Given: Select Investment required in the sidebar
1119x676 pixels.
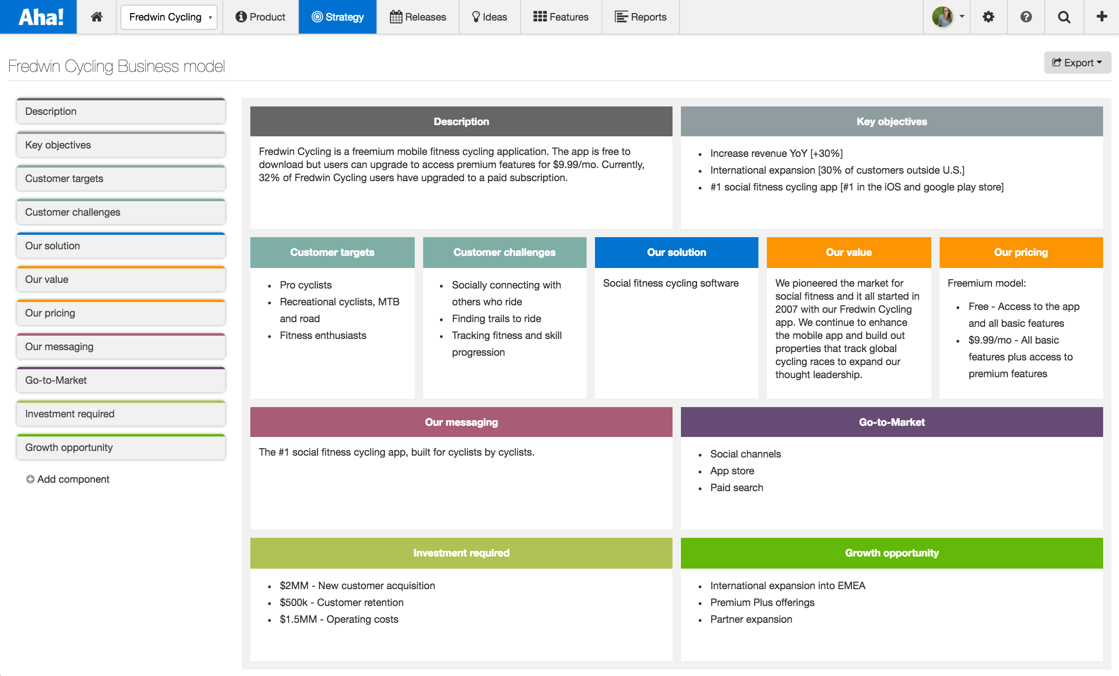Looking at the screenshot, I should [x=121, y=414].
